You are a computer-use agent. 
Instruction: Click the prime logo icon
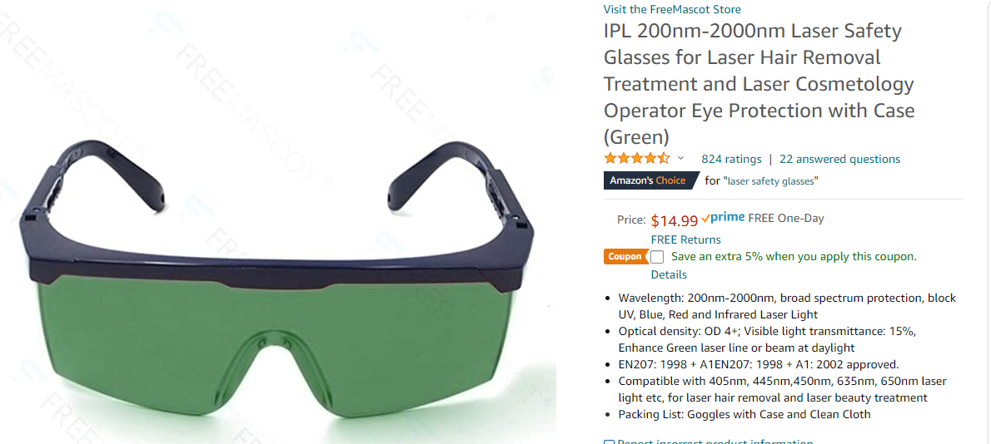tap(722, 218)
